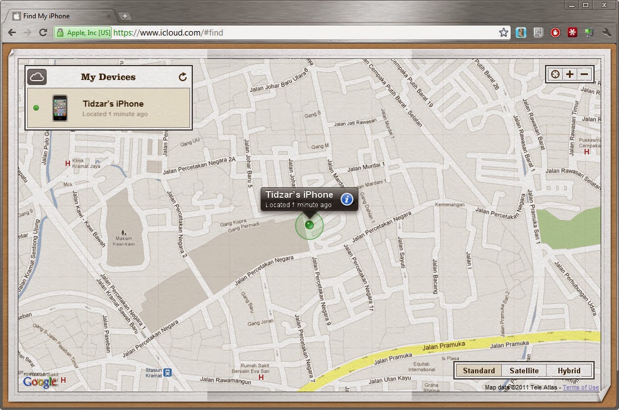Click the Google logo on map

[x=39, y=382]
